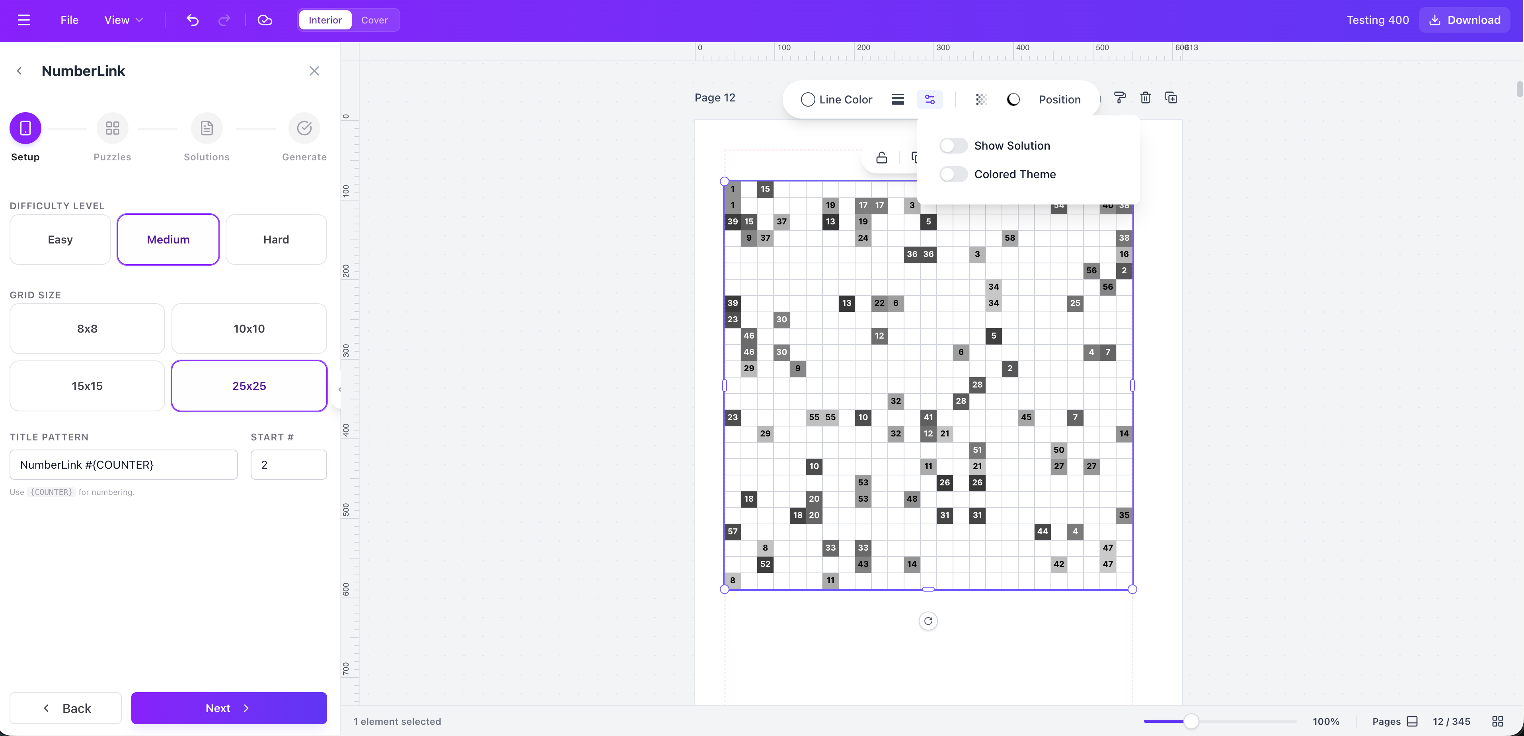This screenshot has height=736, width=1524.
Task: Enable the Show Solution toggle
Action: pyautogui.click(x=953, y=145)
